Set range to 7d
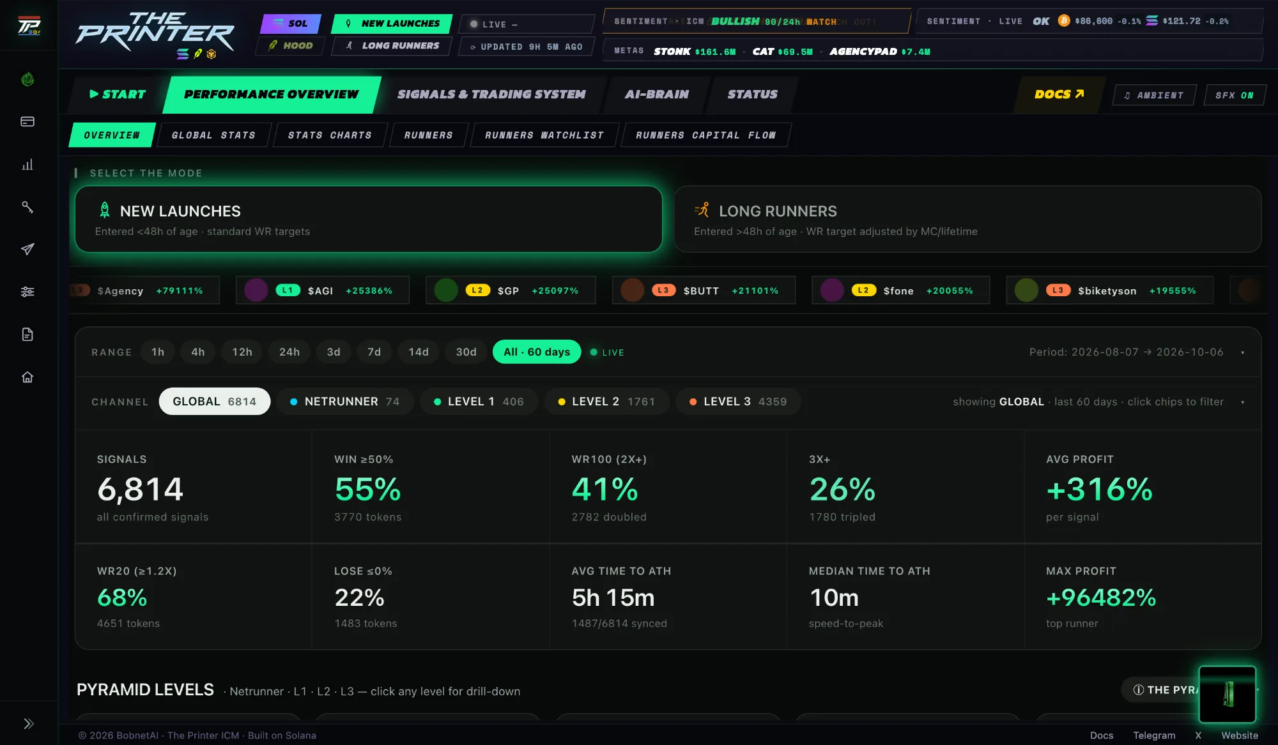This screenshot has height=745, width=1278. 374,352
